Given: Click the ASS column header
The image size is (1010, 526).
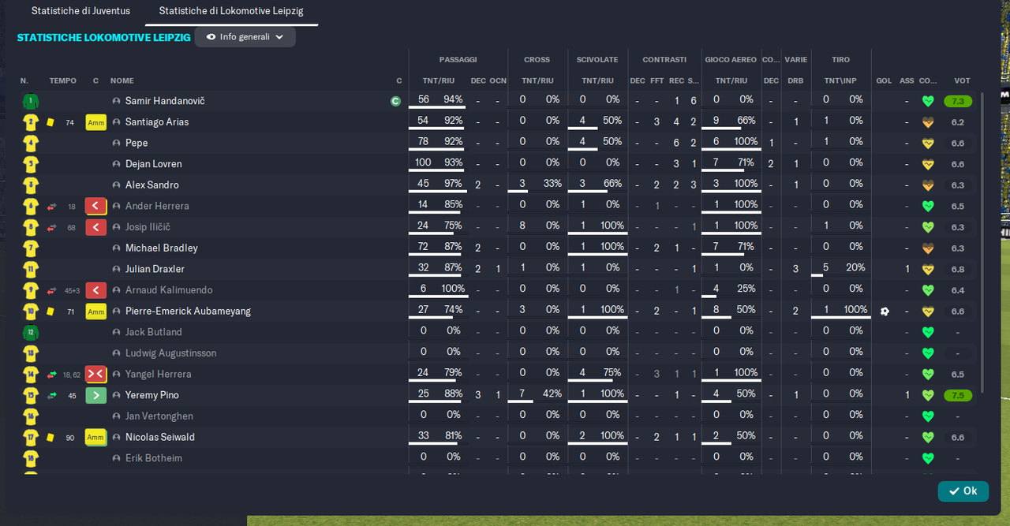Looking at the screenshot, I should [x=907, y=80].
